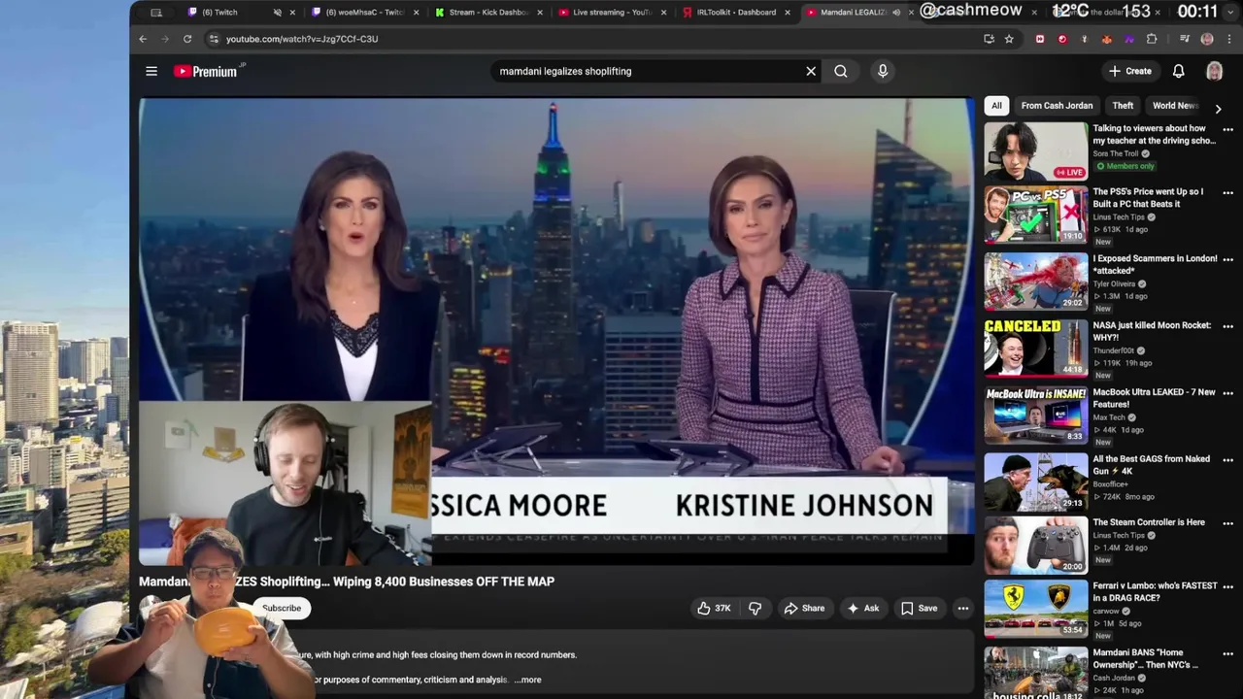This screenshot has width=1243, height=699.
Task: Close the first (6) Twitch tab
Action: click(x=292, y=13)
